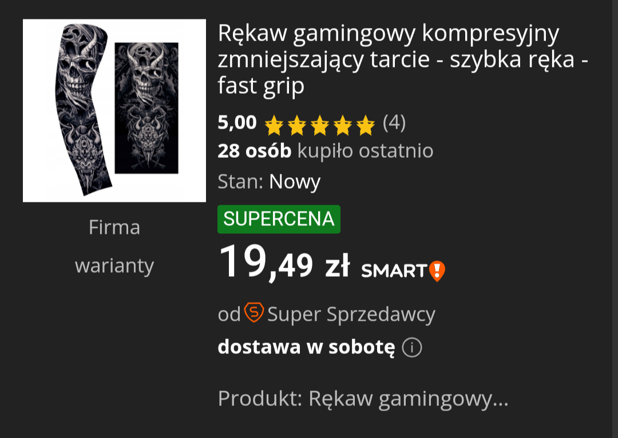Click the fifth rating star

pos(365,125)
